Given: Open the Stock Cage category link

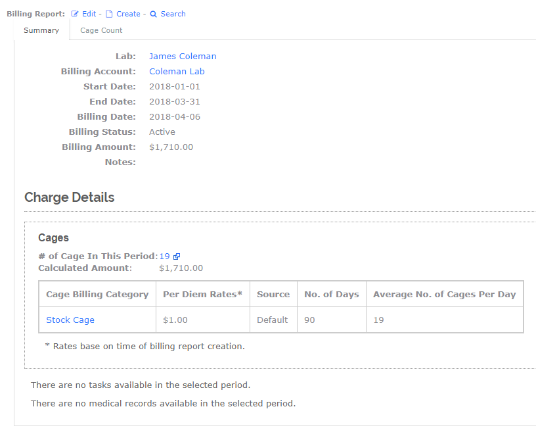Looking at the screenshot, I should [x=70, y=320].
